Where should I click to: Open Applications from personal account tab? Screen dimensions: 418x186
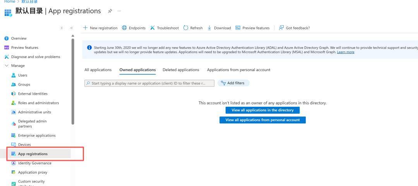(238, 70)
